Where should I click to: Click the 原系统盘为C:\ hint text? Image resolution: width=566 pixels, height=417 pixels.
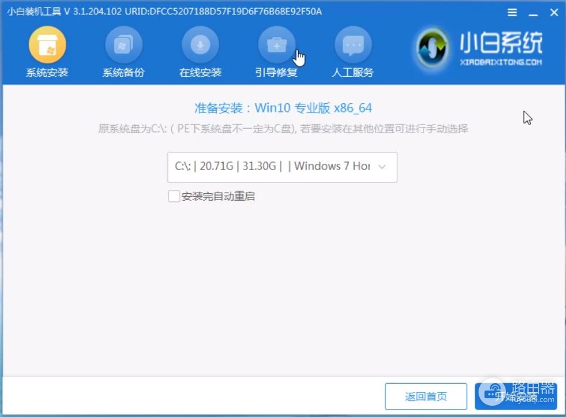(283, 129)
